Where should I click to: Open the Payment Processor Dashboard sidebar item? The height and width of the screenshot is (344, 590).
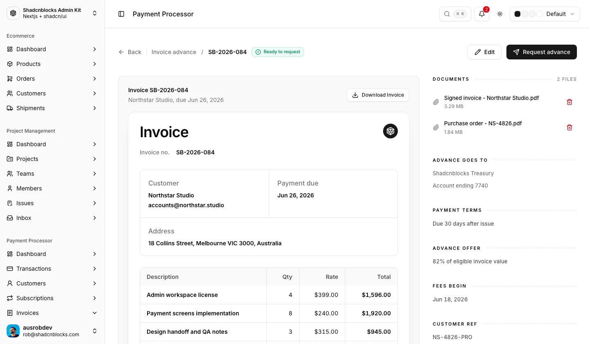tap(52, 254)
